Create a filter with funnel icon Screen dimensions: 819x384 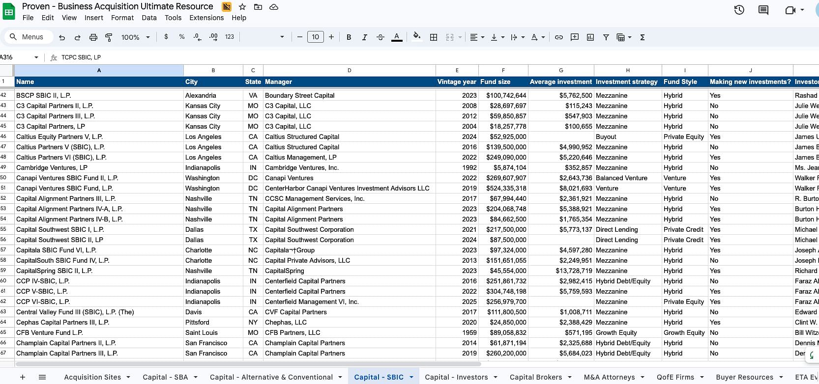click(606, 37)
